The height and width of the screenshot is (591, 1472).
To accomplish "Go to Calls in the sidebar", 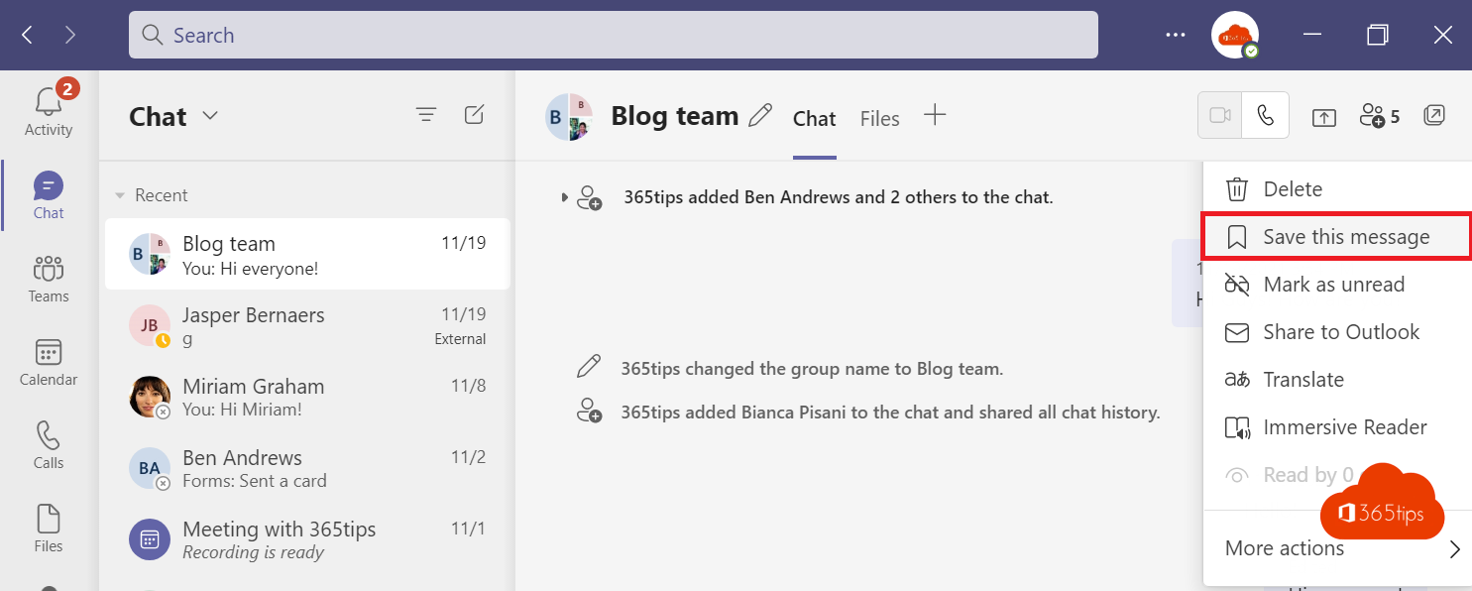I will pos(49,445).
